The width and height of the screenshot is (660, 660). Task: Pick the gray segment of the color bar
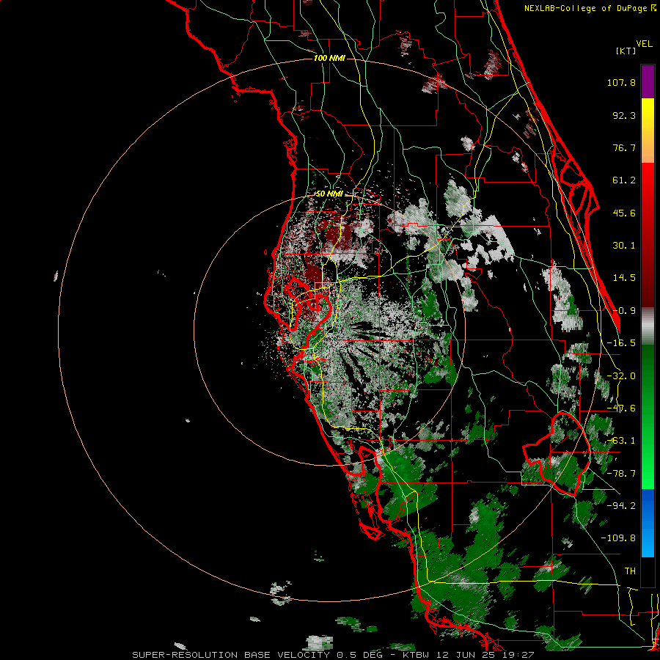[x=648, y=326]
